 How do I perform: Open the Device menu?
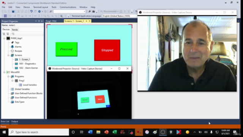tap(27, 7)
